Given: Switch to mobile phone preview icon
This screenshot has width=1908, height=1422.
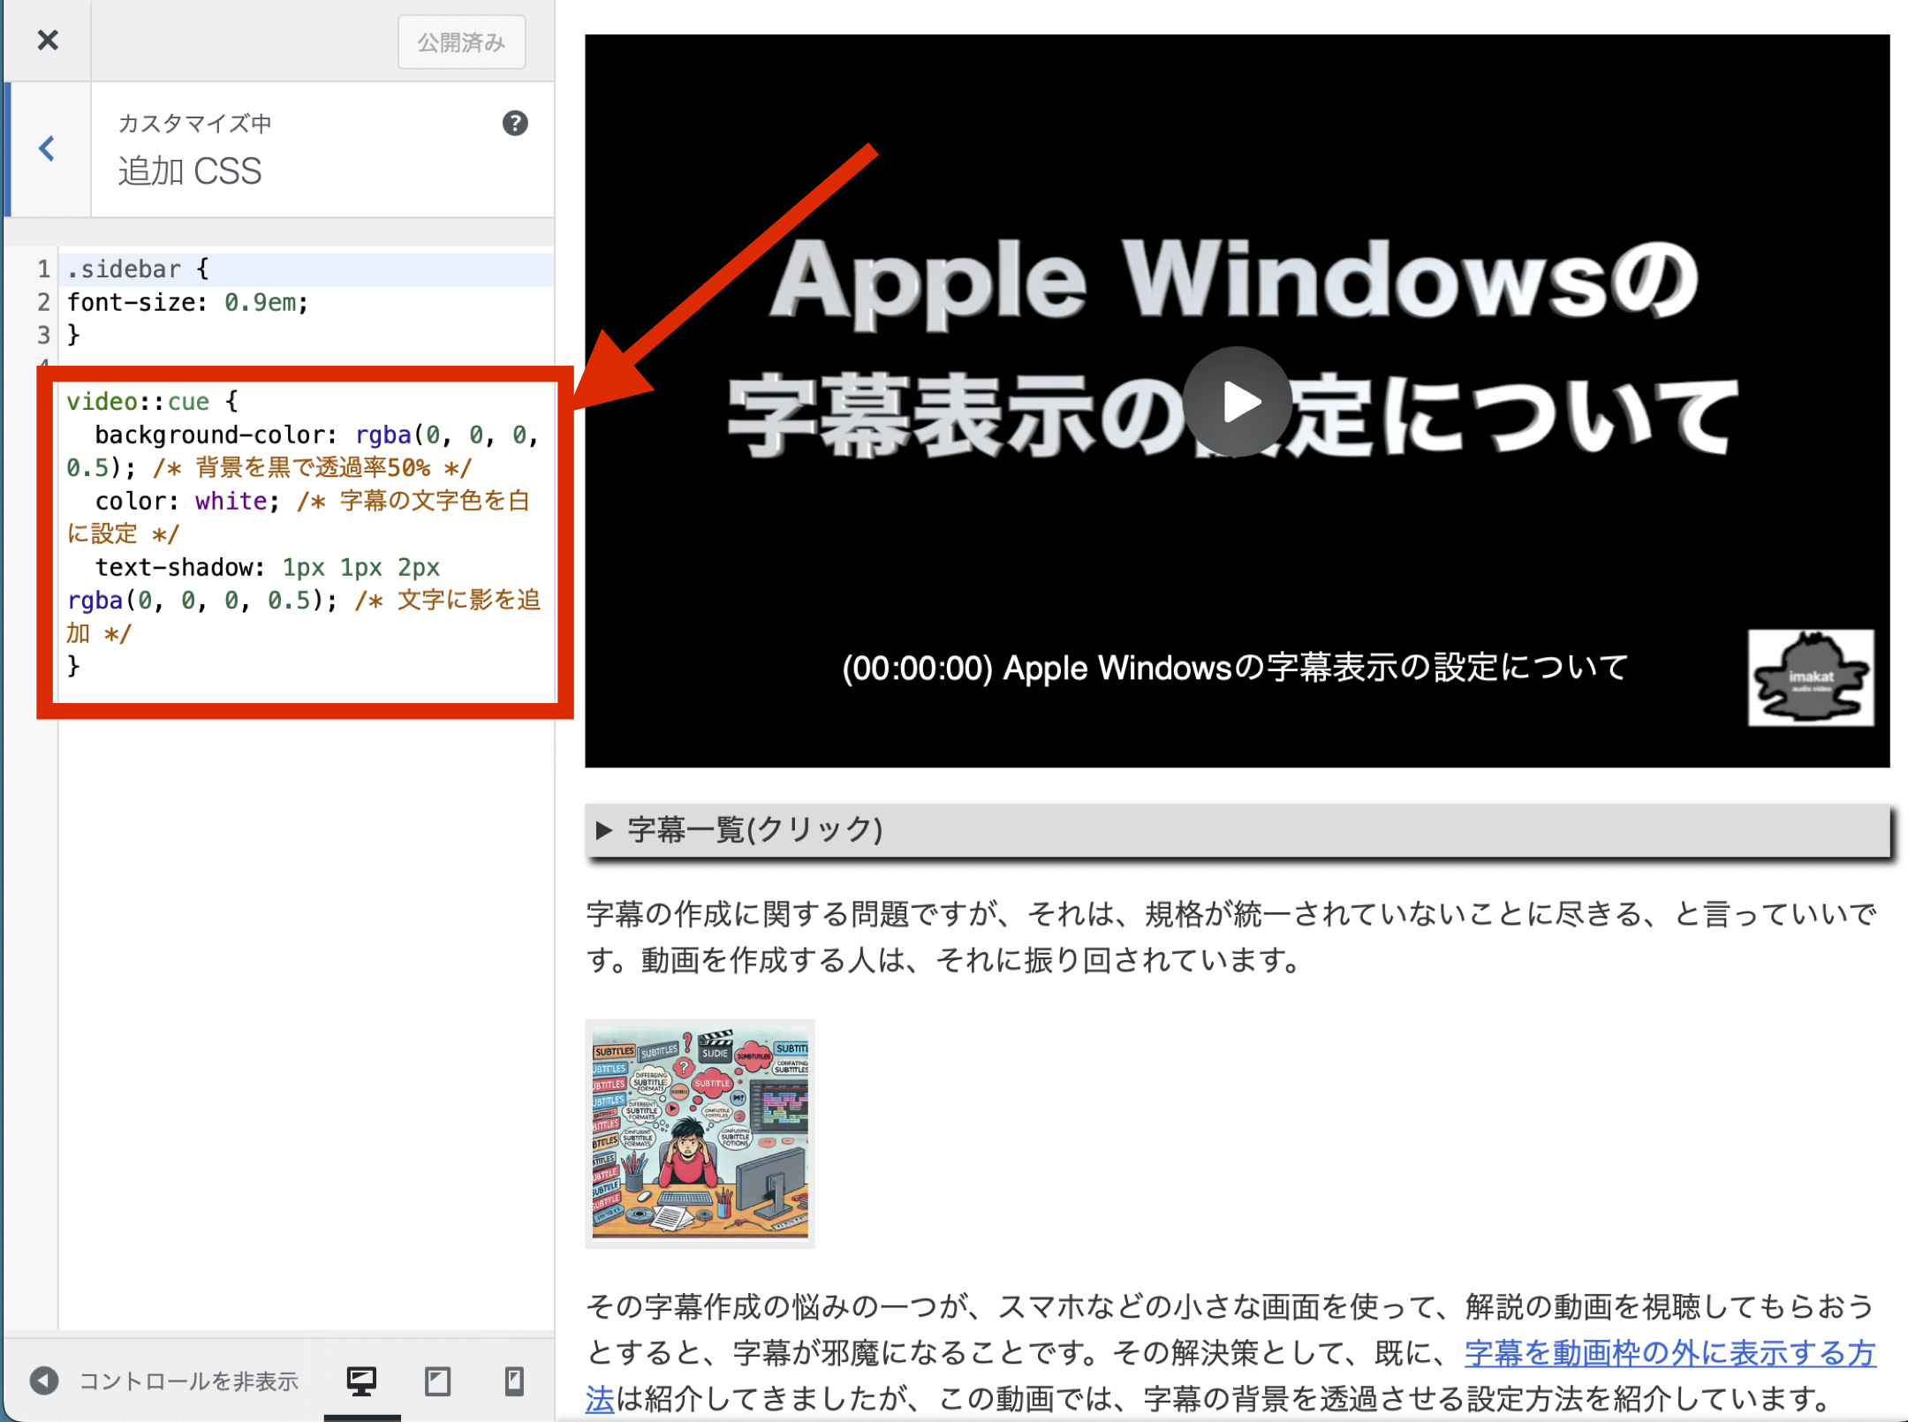Looking at the screenshot, I should pyautogui.click(x=513, y=1380).
